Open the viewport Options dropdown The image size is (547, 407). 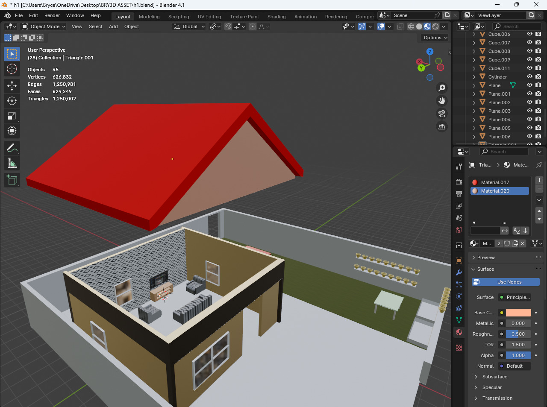(x=435, y=38)
